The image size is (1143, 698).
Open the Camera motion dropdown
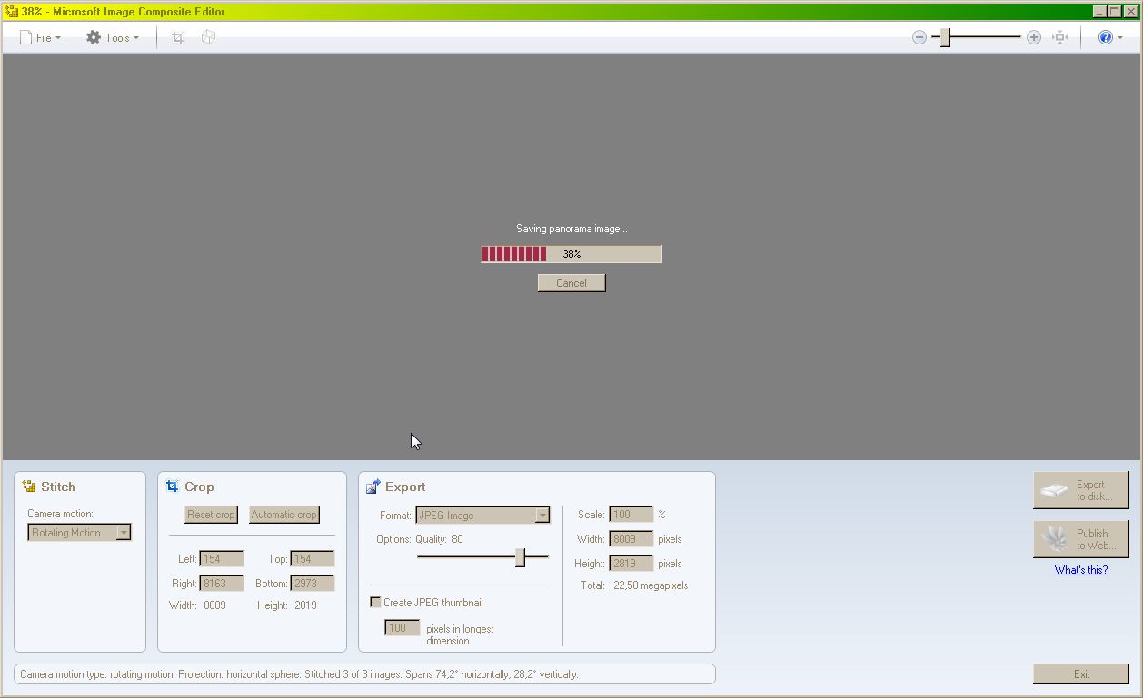click(80, 533)
